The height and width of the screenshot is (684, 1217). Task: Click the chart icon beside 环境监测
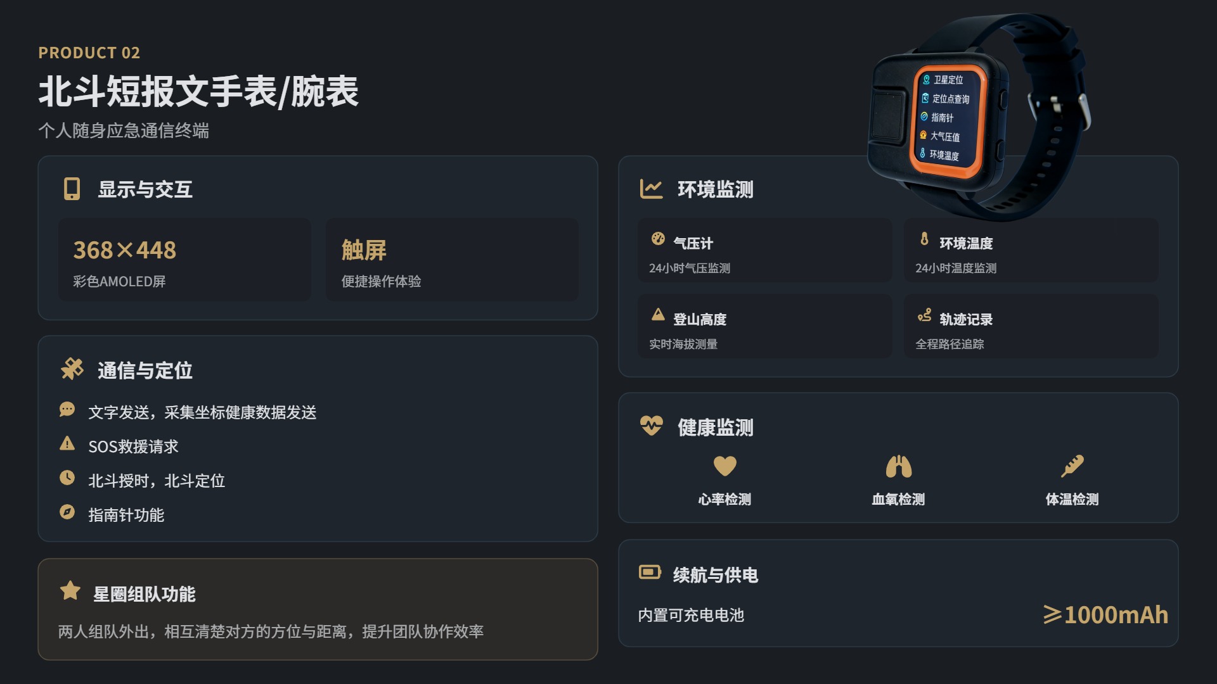(651, 189)
